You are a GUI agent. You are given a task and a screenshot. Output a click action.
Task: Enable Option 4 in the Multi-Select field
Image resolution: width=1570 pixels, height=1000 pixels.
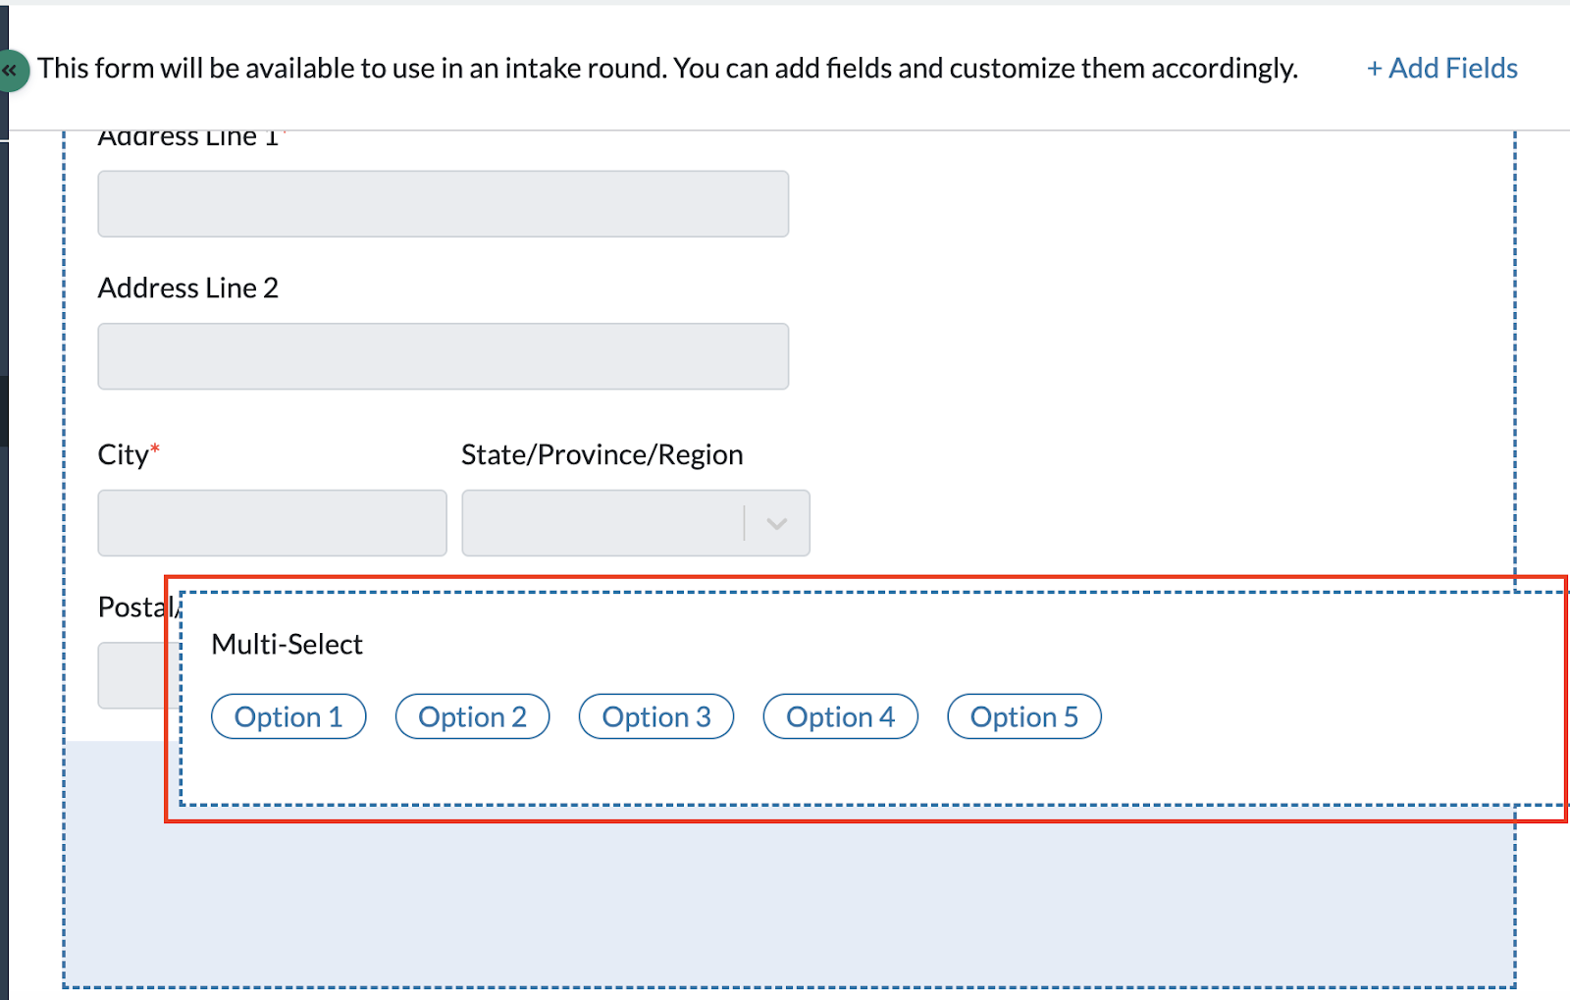[840, 715]
